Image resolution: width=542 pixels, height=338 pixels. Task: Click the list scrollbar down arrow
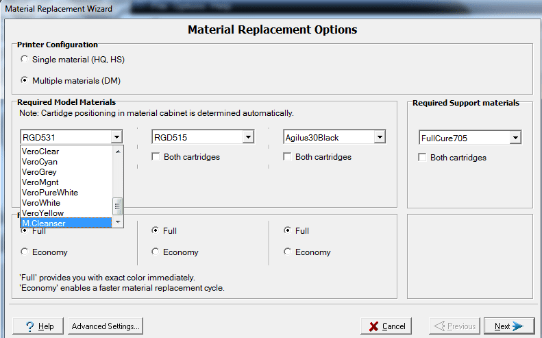pos(118,221)
